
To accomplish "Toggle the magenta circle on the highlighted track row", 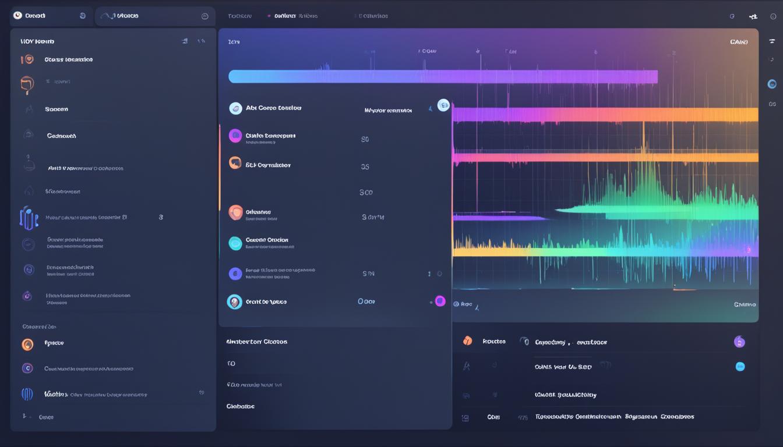I will click(x=440, y=301).
